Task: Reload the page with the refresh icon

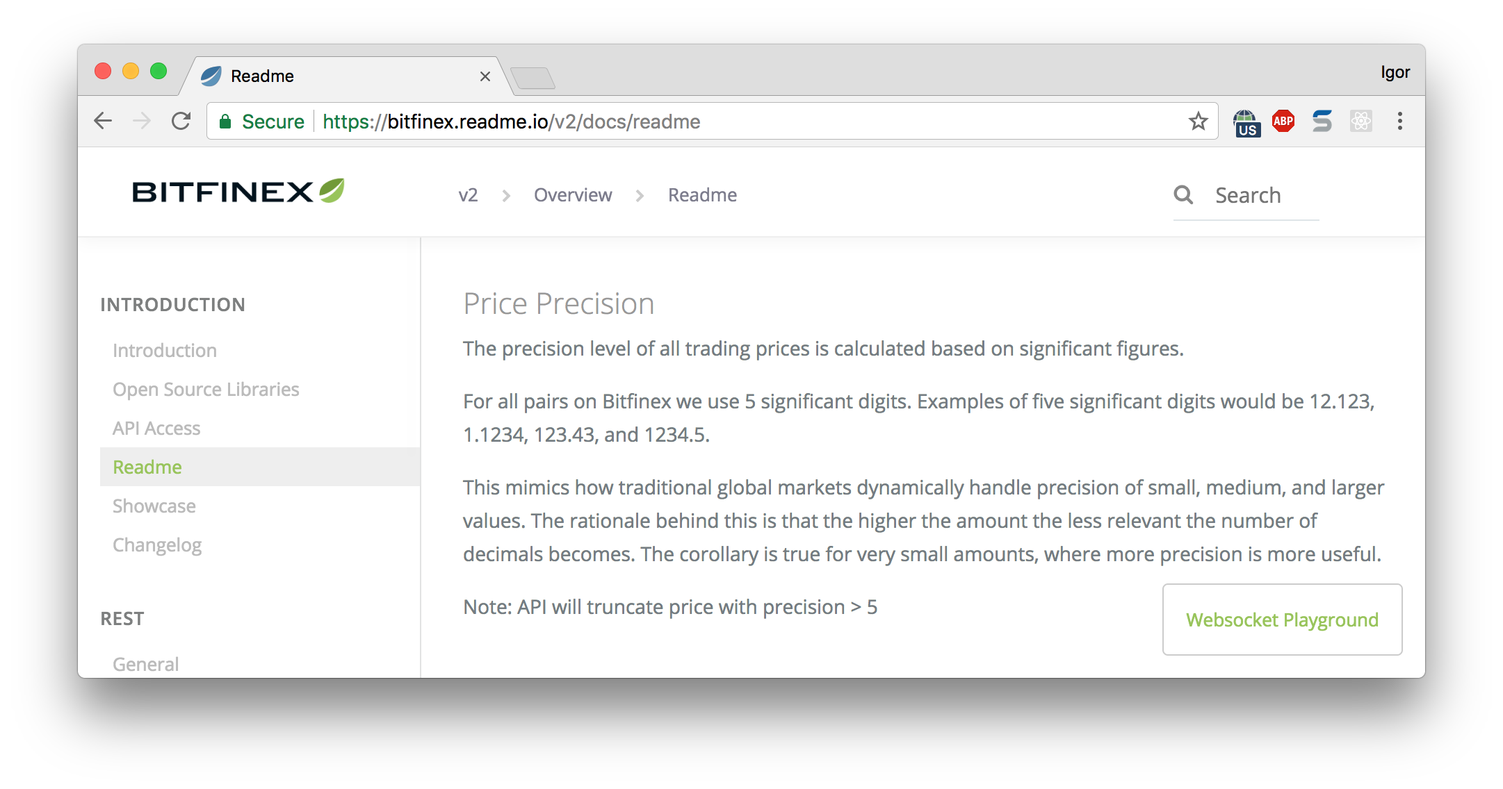Action: [x=181, y=121]
